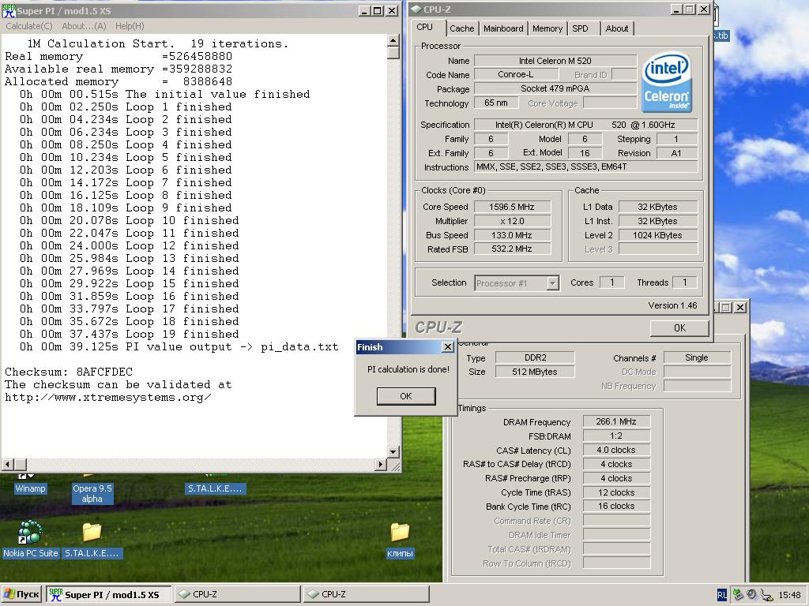The height and width of the screenshot is (606, 809).
Task: Switch to the About tab in CPU-Z
Action: [x=617, y=28]
